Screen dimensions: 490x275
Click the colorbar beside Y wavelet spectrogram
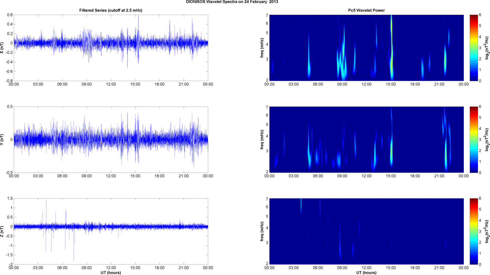[x=474, y=139]
